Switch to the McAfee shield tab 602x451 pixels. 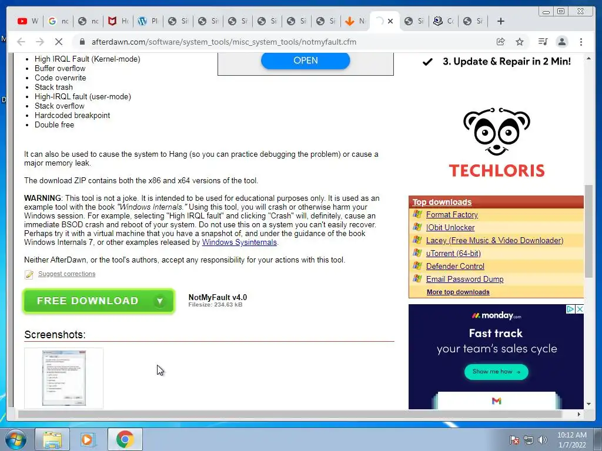coord(118,21)
